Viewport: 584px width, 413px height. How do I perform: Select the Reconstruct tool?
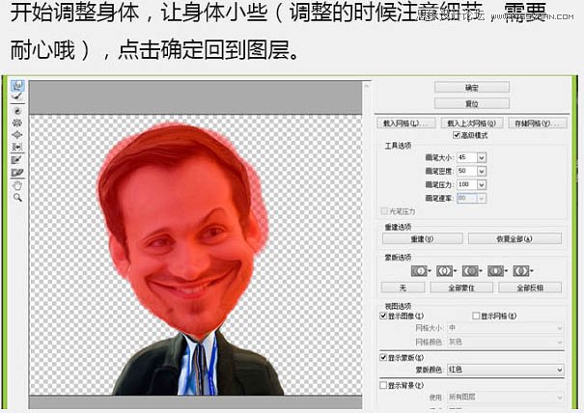click(17, 97)
